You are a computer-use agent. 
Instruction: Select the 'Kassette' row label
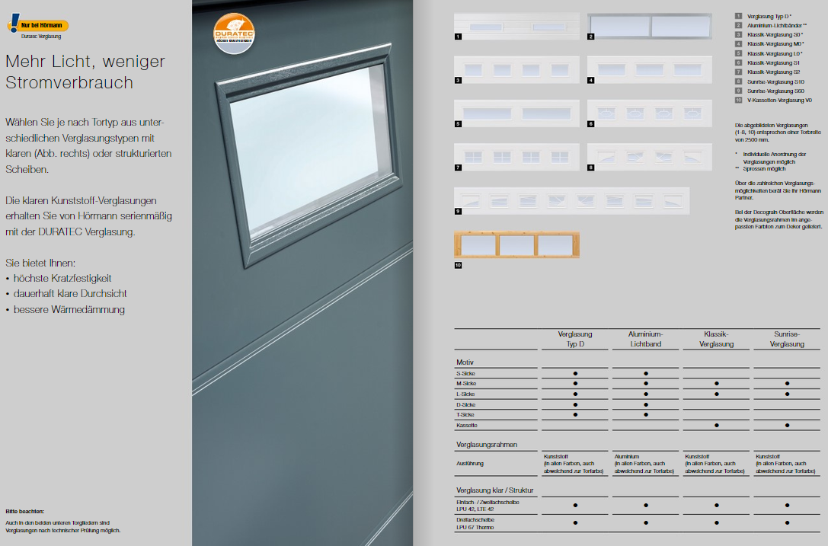[x=467, y=425]
